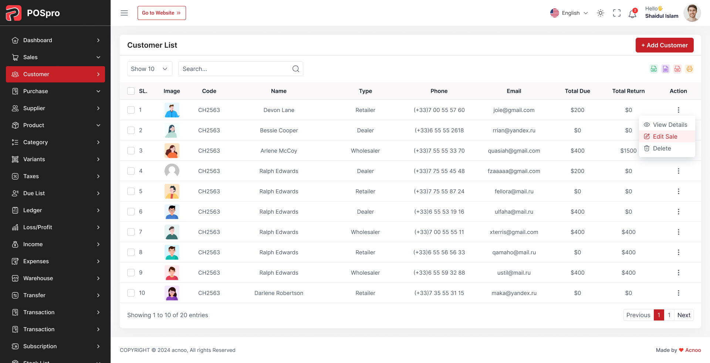Choose Delete from the action menu
Image resolution: width=710 pixels, height=363 pixels.
tap(667, 148)
